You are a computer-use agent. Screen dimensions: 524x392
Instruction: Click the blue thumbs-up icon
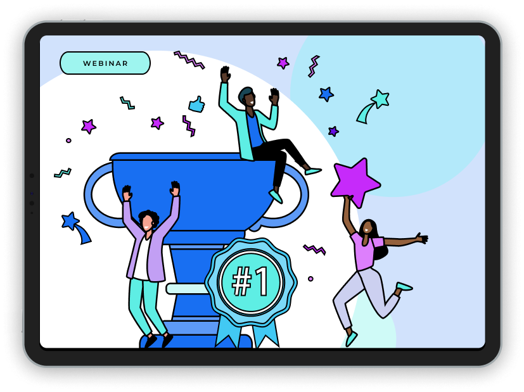196,104
